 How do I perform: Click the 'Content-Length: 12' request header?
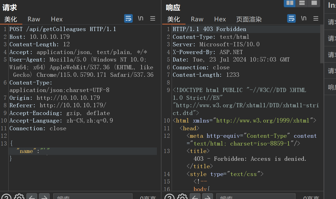coord(39,44)
